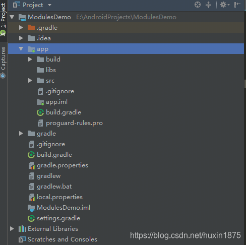Click the gradlew file icon
The width and height of the screenshot is (246, 245).
tap(31, 176)
